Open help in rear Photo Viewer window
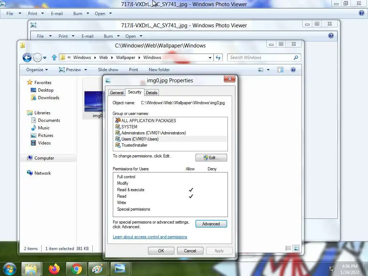This screenshot has width=368, height=276. pos(362,13)
